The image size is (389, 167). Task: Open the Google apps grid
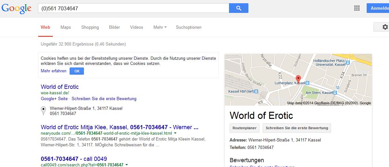357,8
